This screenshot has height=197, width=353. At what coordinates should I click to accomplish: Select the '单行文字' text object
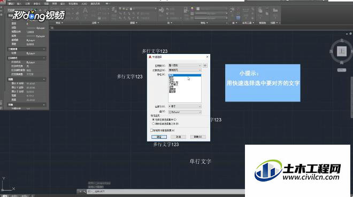[201, 161]
